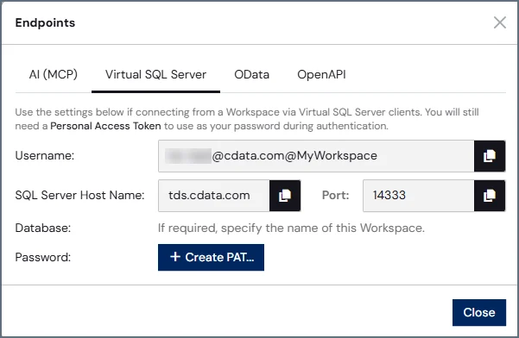
Task: Go to the OpenAPI tab
Action: [x=321, y=75]
